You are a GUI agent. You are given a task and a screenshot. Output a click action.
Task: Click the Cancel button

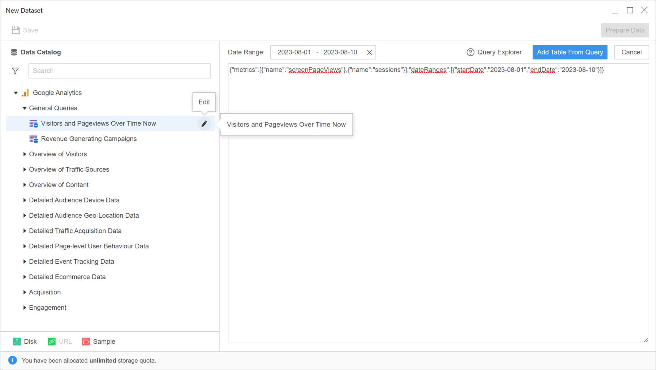pos(631,52)
